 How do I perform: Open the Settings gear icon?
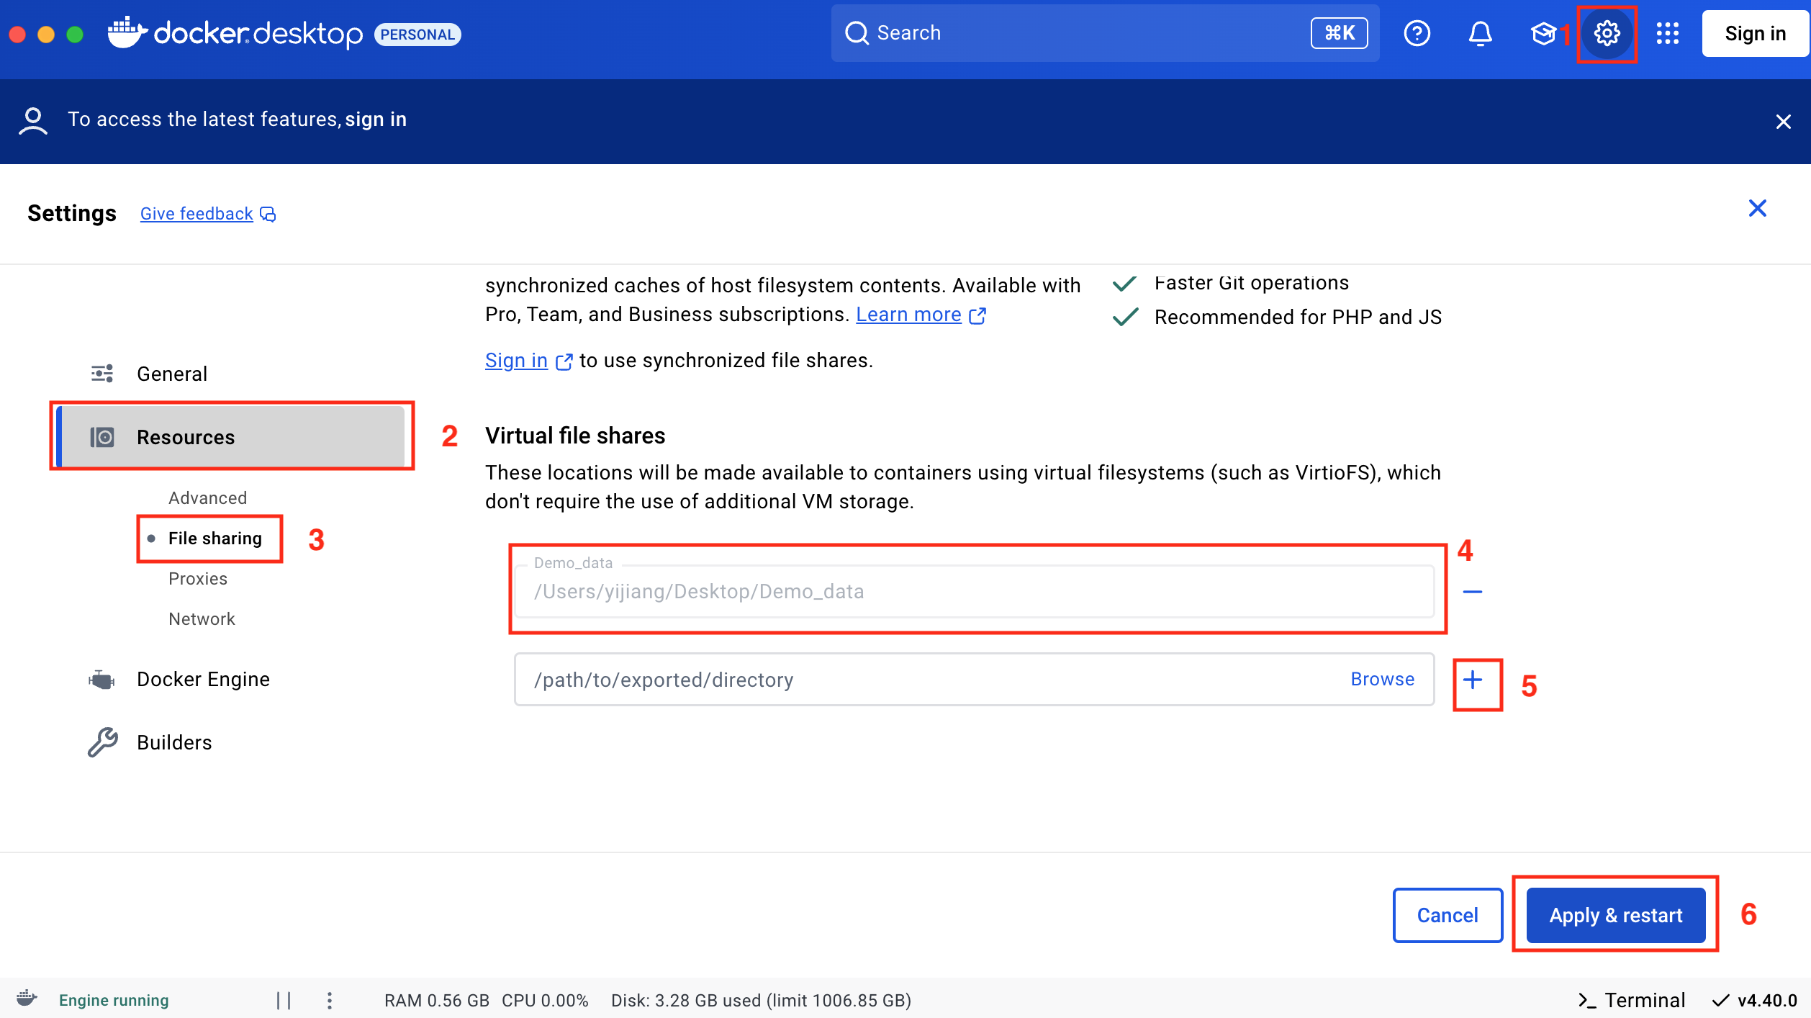1607,33
